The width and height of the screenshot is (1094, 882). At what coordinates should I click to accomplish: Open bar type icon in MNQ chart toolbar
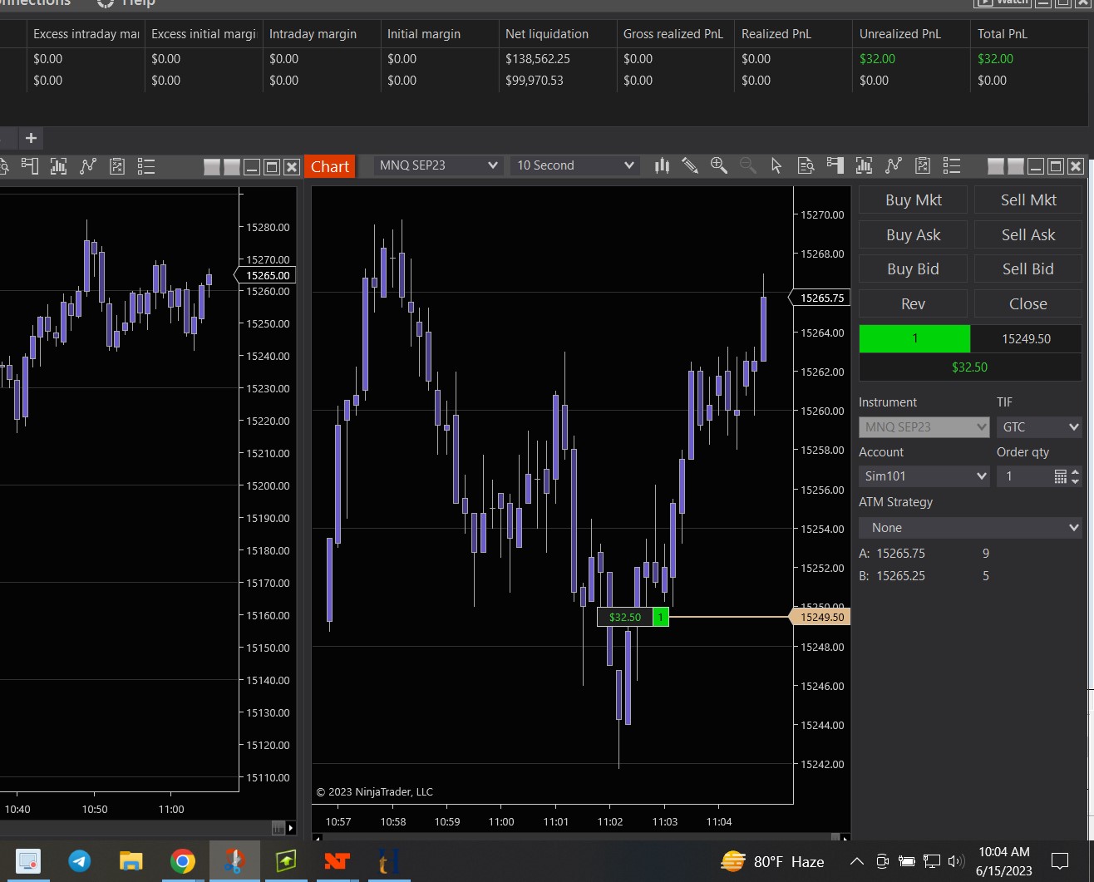[662, 165]
